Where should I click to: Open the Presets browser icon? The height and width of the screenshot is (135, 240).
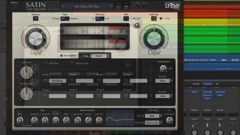click(x=118, y=7)
